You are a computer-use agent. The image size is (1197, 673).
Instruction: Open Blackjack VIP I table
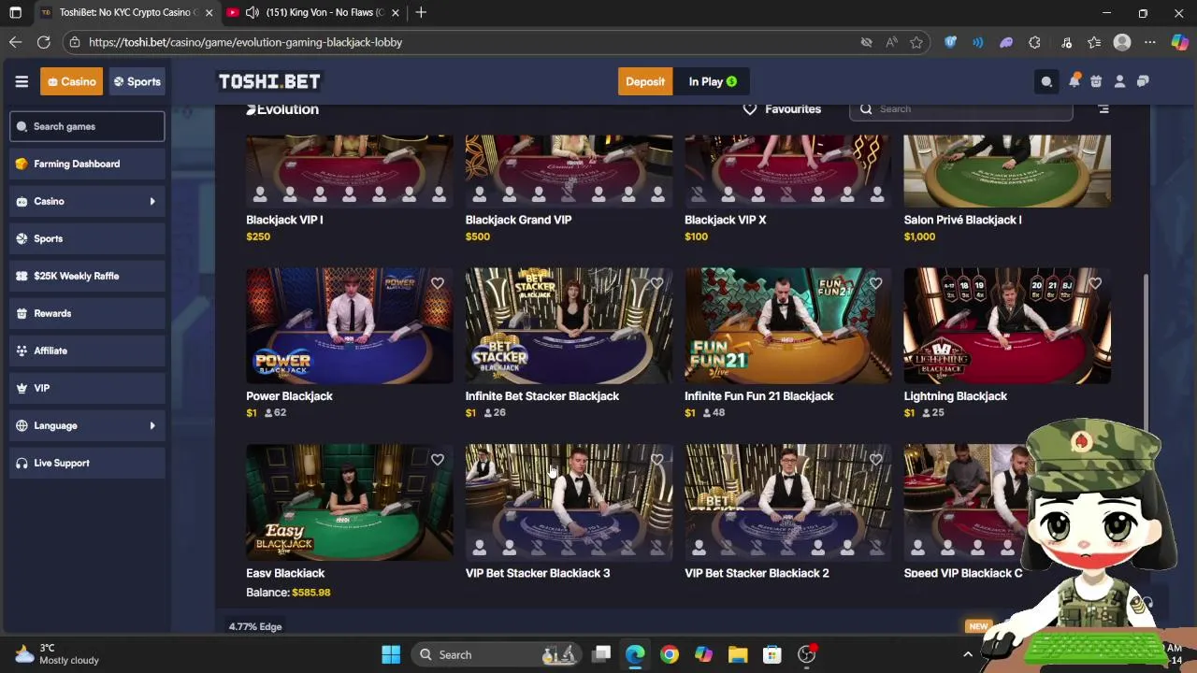[350, 170]
